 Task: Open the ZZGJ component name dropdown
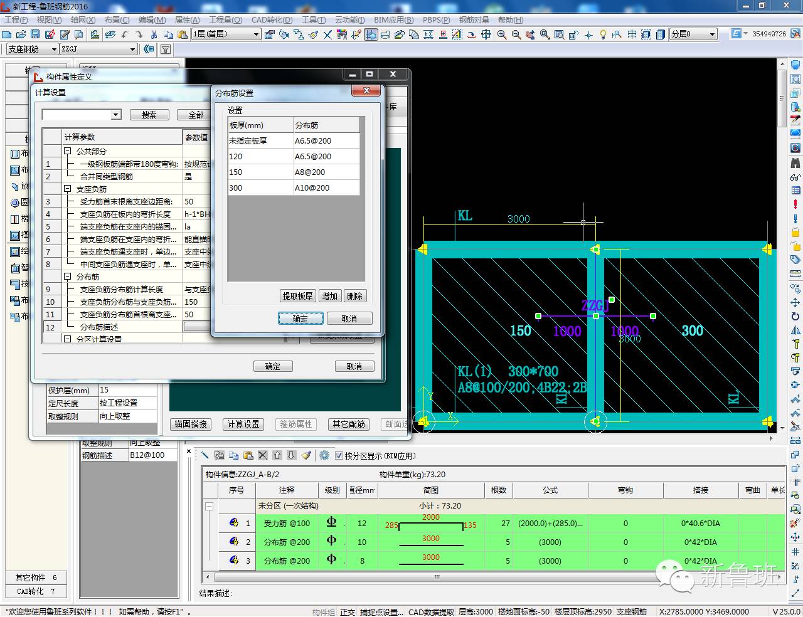[x=132, y=49]
